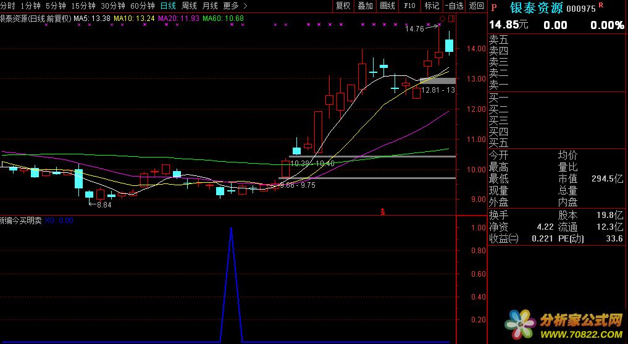
Task: Click the 14.76 high price annotation
Action: pyautogui.click(x=414, y=29)
